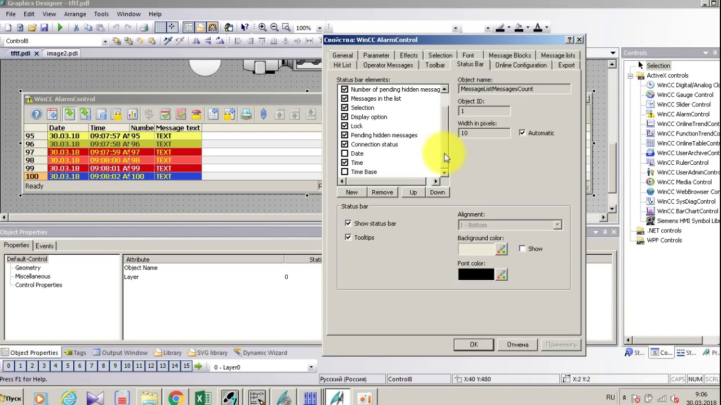Viewport: 721px width, 405px height.
Task: Switch to the image2.pdl document tab
Action: (62, 53)
